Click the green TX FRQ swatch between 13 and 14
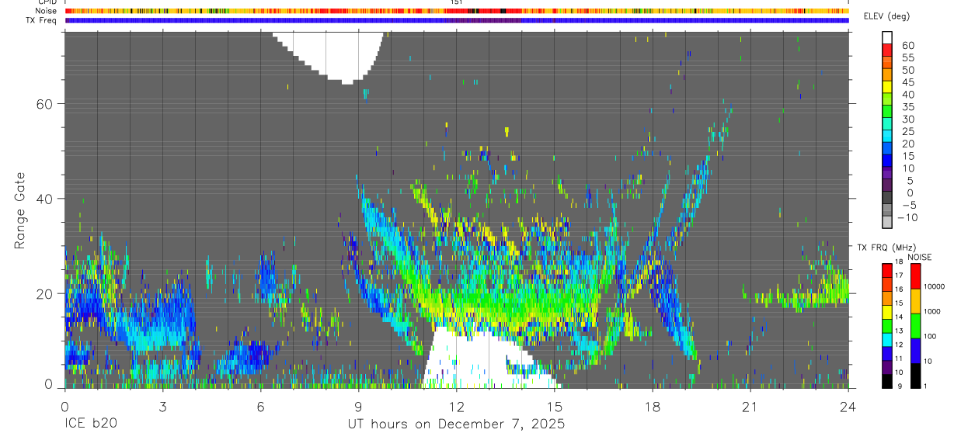954x440 pixels. click(887, 326)
